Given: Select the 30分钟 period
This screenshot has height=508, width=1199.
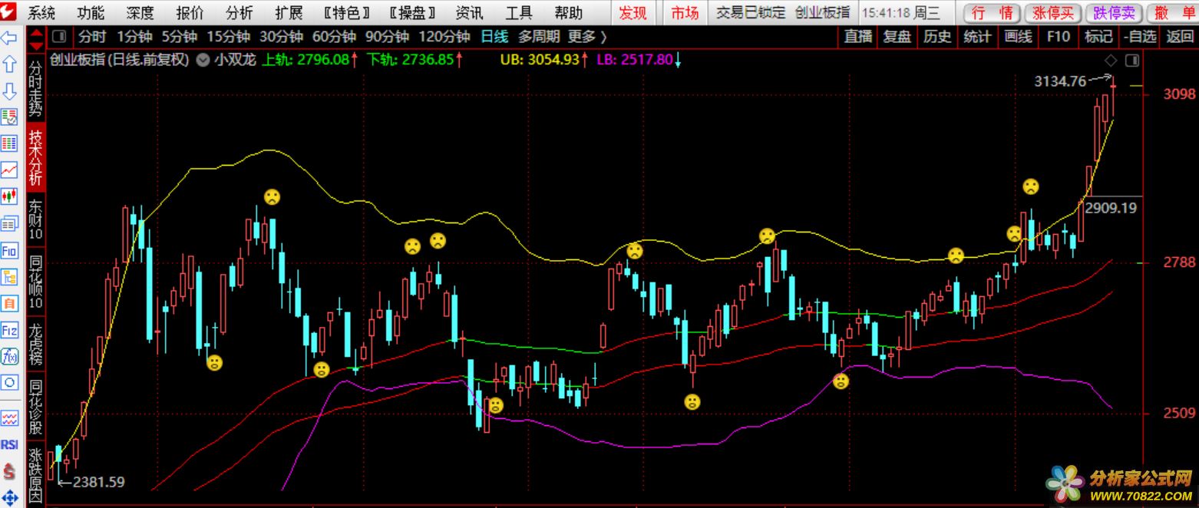Looking at the screenshot, I should click(281, 37).
